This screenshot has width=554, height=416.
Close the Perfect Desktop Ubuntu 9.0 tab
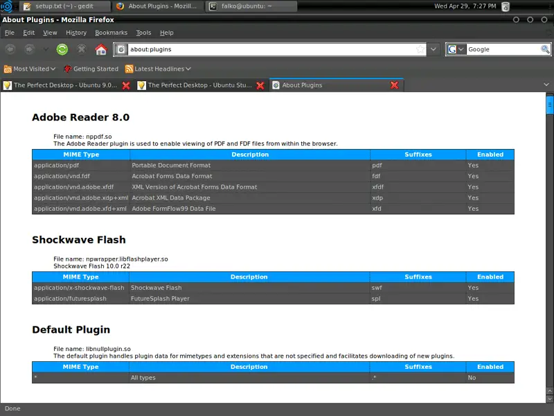coord(126,85)
